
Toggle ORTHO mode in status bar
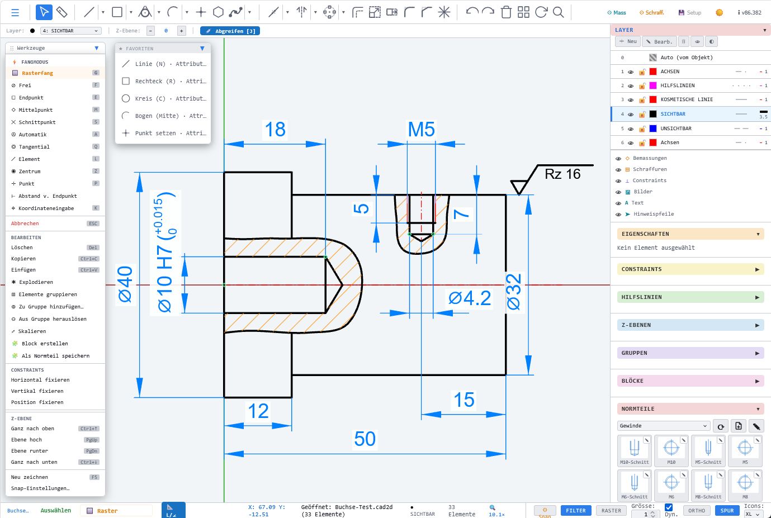click(697, 511)
